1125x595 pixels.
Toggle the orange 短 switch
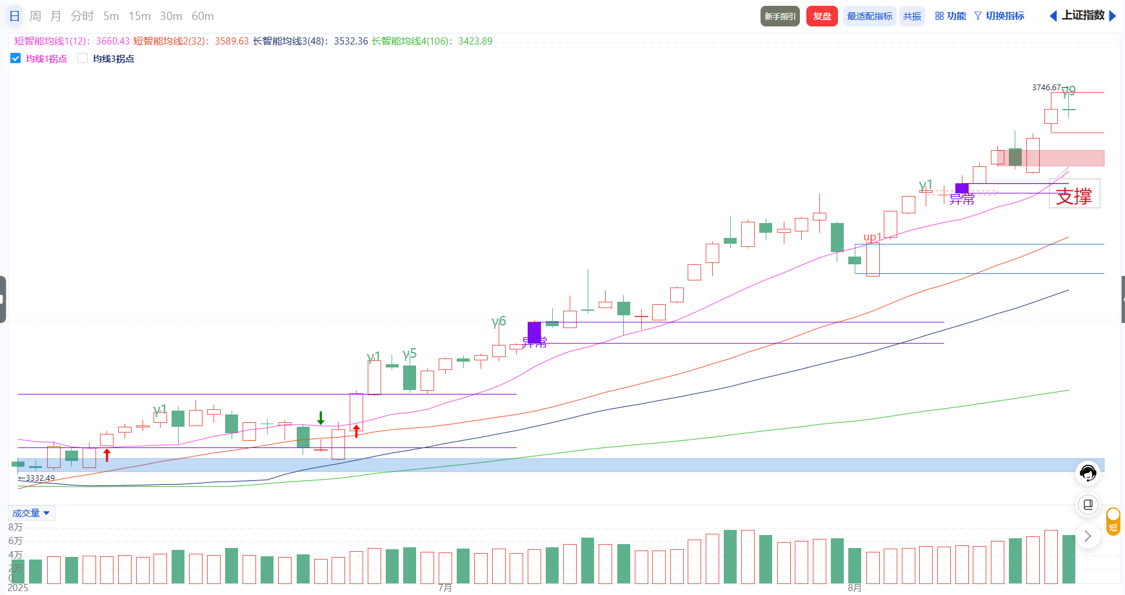point(1113,522)
